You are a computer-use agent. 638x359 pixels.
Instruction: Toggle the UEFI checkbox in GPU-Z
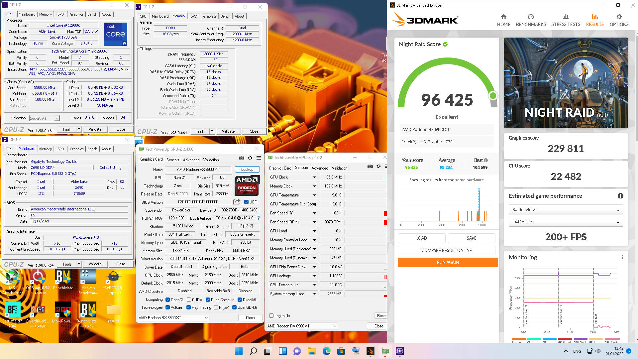[246, 202]
